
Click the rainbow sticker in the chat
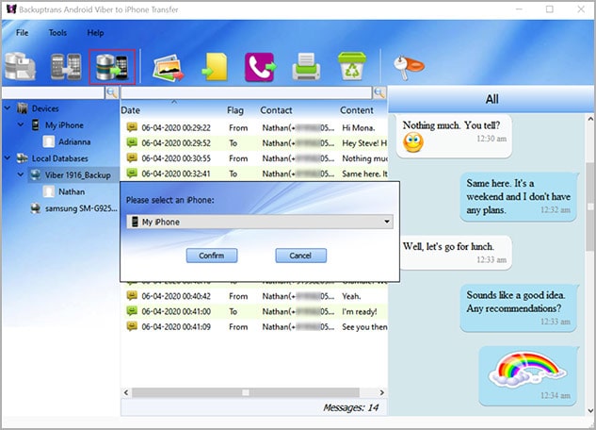[526, 369]
